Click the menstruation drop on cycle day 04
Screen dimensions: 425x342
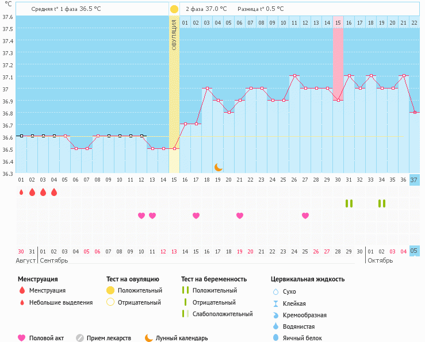[54, 192]
